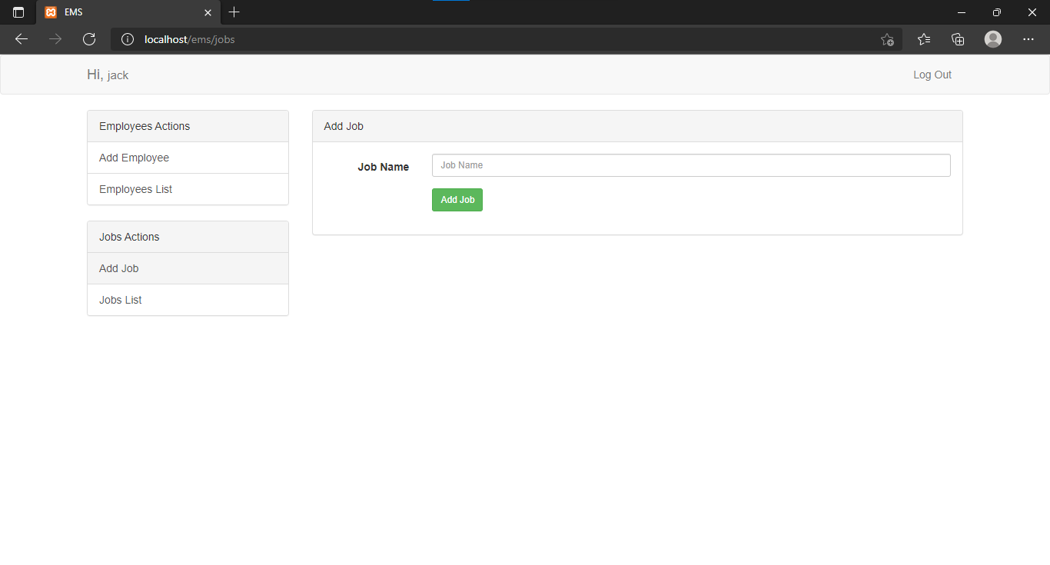Open the Add Employee page

[134, 158]
